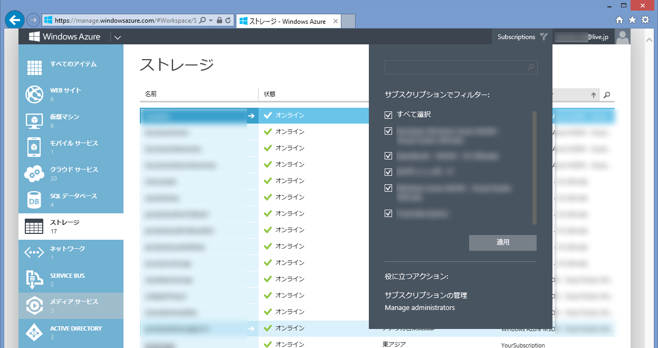This screenshot has width=658, height=348.
Task: Open the address bar search dropdown arrow
Action: (x=211, y=21)
